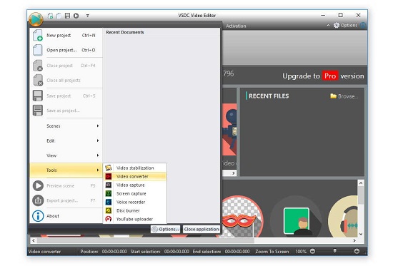
Task: Click the Position time value in status bar
Action: (x=114, y=252)
